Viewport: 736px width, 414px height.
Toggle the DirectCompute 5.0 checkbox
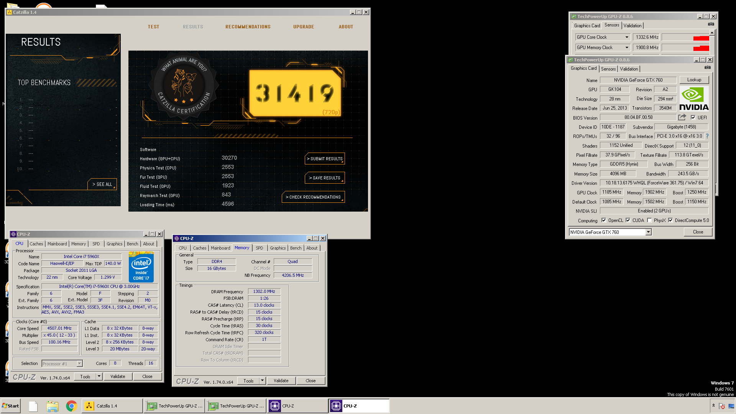click(670, 220)
